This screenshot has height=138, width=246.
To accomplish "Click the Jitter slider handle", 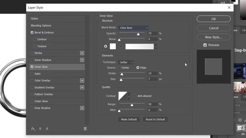I will [119, 111].
